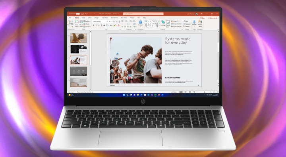Click the Dictate microphone icon
286x157 pixels.
pyautogui.click(x=194, y=22)
